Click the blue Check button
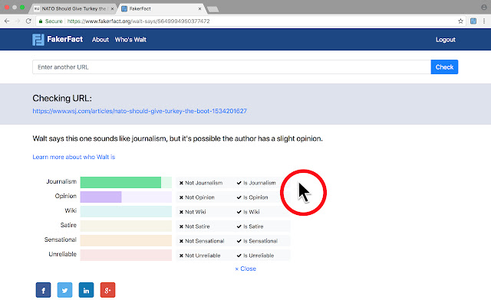This screenshot has height=306, width=491. click(444, 67)
